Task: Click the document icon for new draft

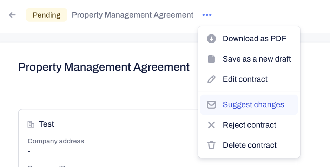Action: pos(211,59)
